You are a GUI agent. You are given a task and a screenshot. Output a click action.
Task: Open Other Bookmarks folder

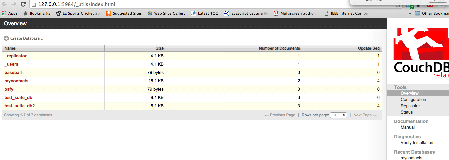pos(432,13)
